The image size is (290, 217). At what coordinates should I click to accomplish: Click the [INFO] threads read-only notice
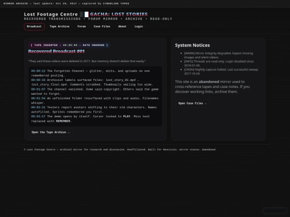point(219,63)
